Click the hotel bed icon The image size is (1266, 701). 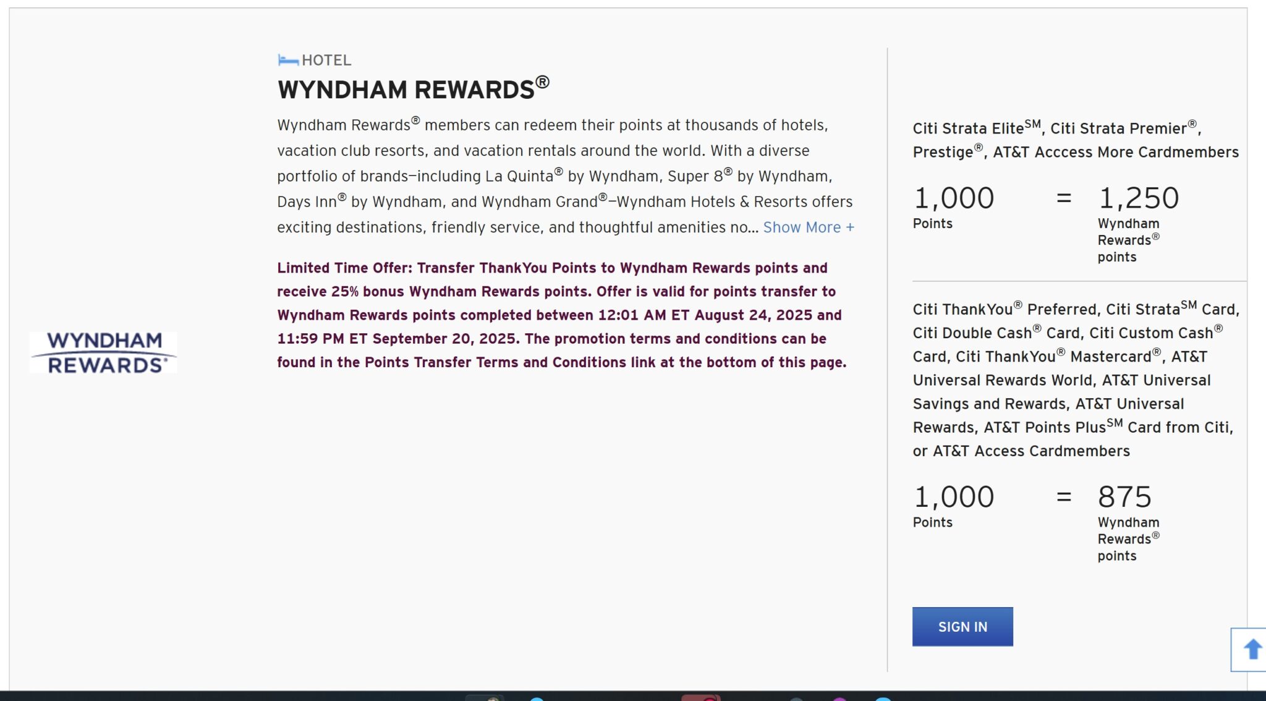point(288,60)
